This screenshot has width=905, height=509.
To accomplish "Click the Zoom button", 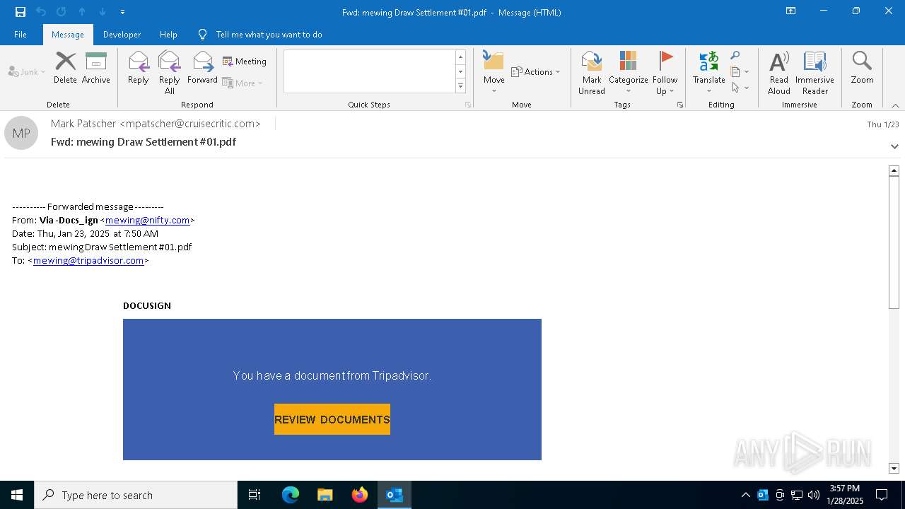I will click(863, 68).
